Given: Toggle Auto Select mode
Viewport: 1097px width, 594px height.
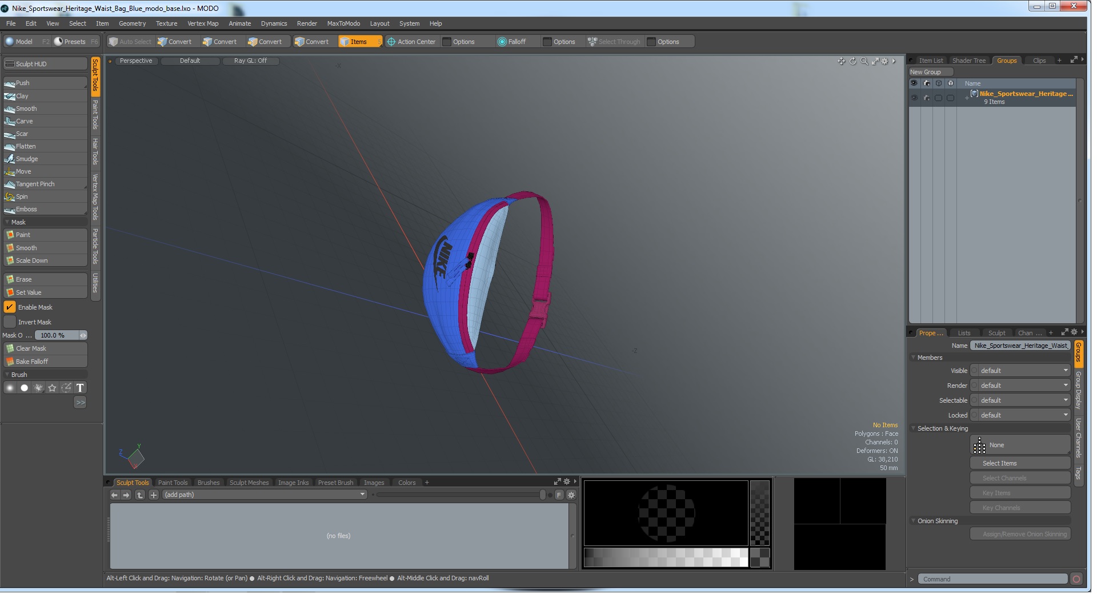Looking at the screenshot, I should [130, 42].
